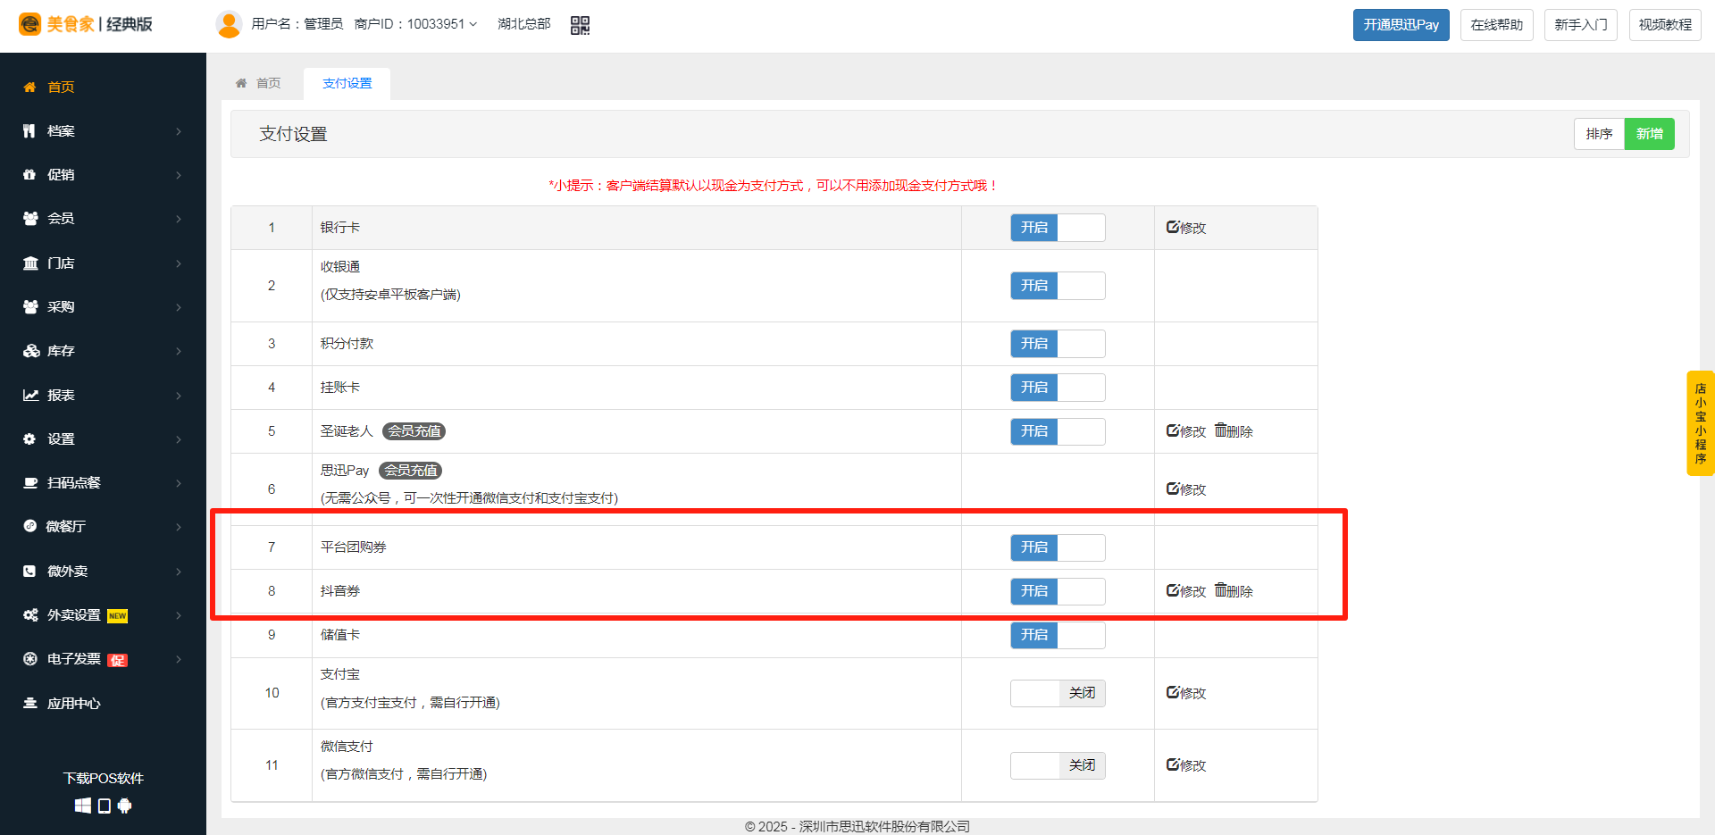Open the 商户ID dropdown in header
The height and width of the screenshot is (835, 1715).
click(416, 24)
